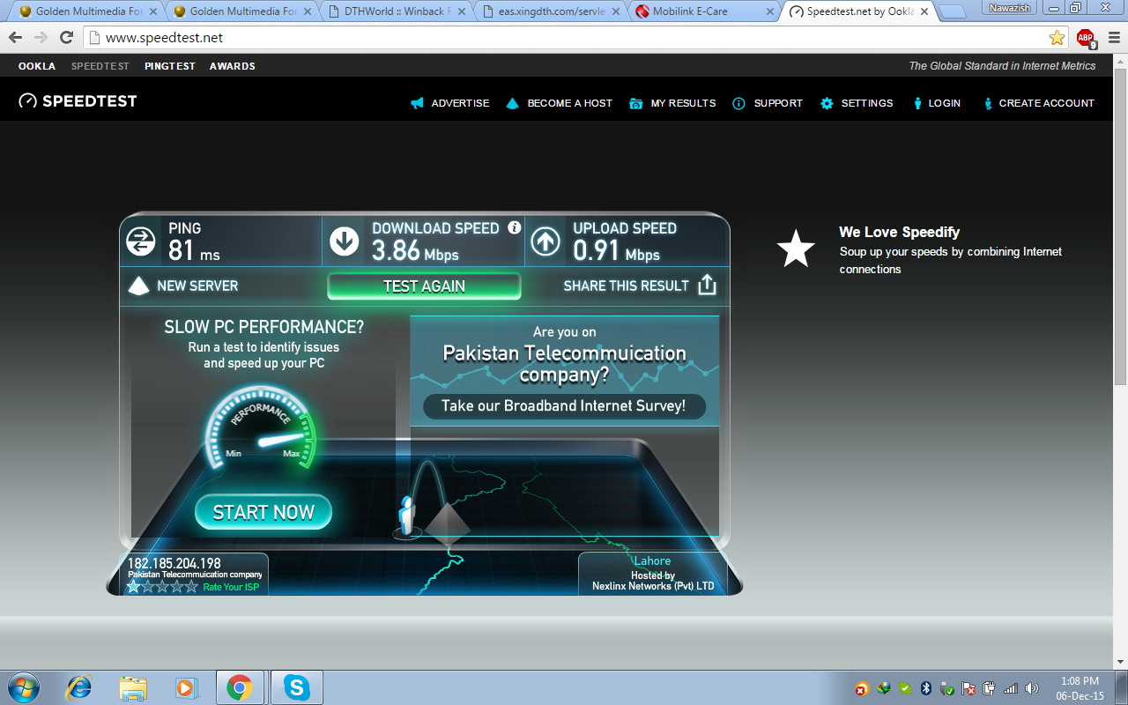Click the person marker on the map

406,514
